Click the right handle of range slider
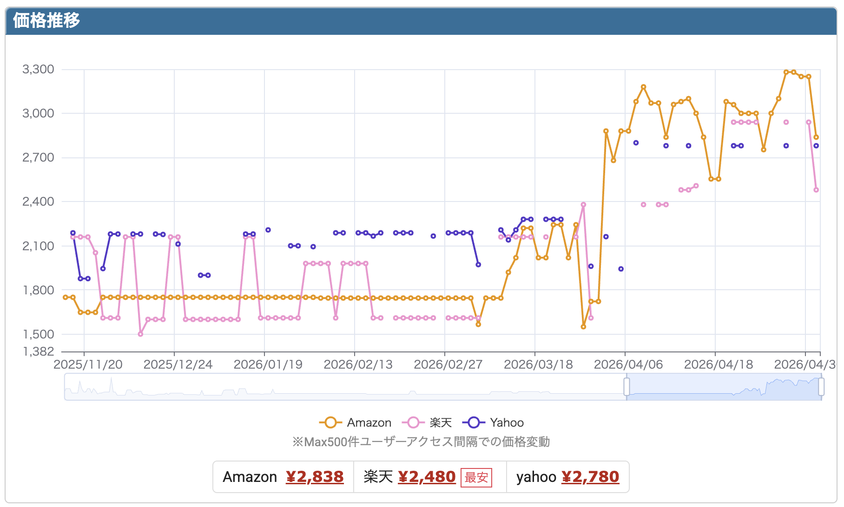The height and width of the screenshot is (507, 844). pyautogui.click(x=821, y=387)
